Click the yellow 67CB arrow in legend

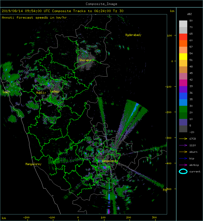point(183,139)
